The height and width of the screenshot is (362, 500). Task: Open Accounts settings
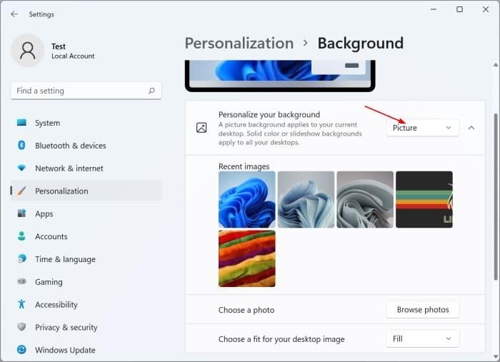86,236
